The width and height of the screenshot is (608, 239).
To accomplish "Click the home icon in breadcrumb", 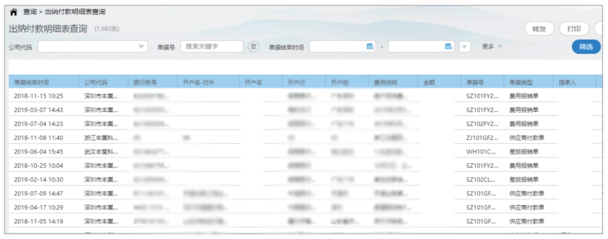I will (14, 12).
